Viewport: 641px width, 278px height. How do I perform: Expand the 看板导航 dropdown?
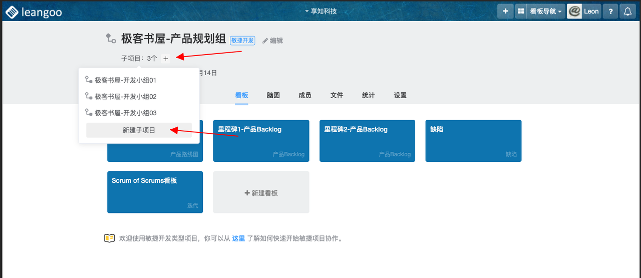click(x=546, y=11)
